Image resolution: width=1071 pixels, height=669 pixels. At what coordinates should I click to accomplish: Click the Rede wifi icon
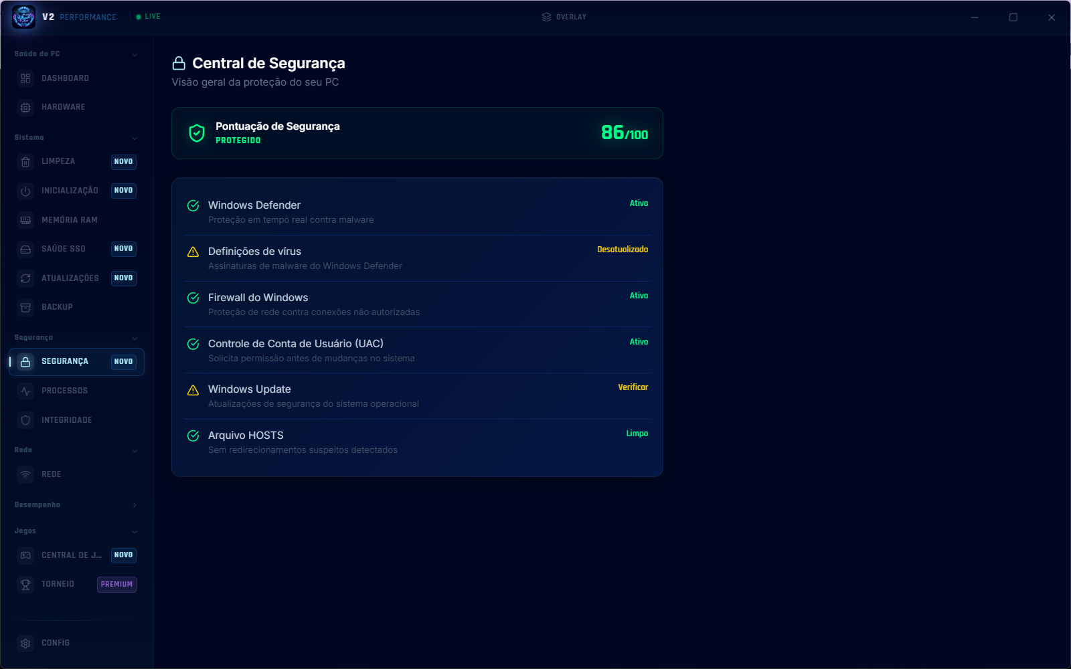tap(25, 474)
